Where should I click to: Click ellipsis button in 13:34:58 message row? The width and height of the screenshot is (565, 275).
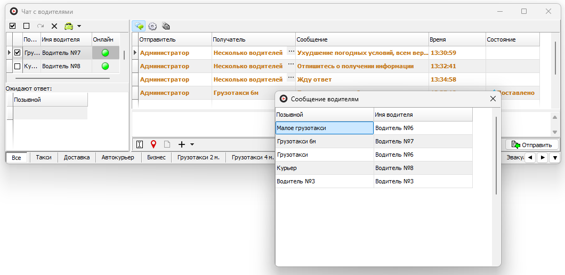tap(291, 77)
